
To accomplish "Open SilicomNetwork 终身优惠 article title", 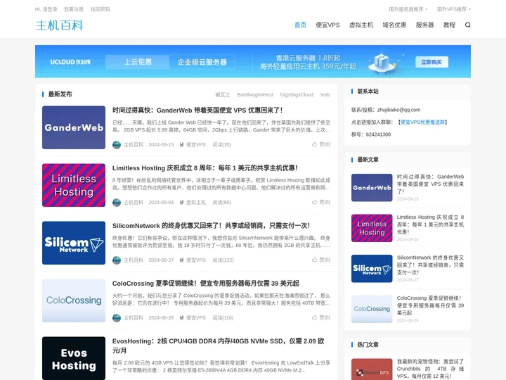I will [211, 226].
